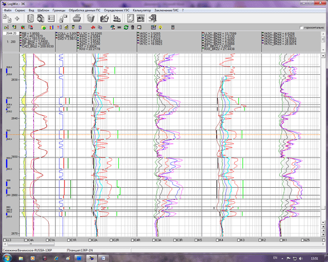Click horizontal scrollbar right arrow
328x262 pixels.
[x=323, y=244]
